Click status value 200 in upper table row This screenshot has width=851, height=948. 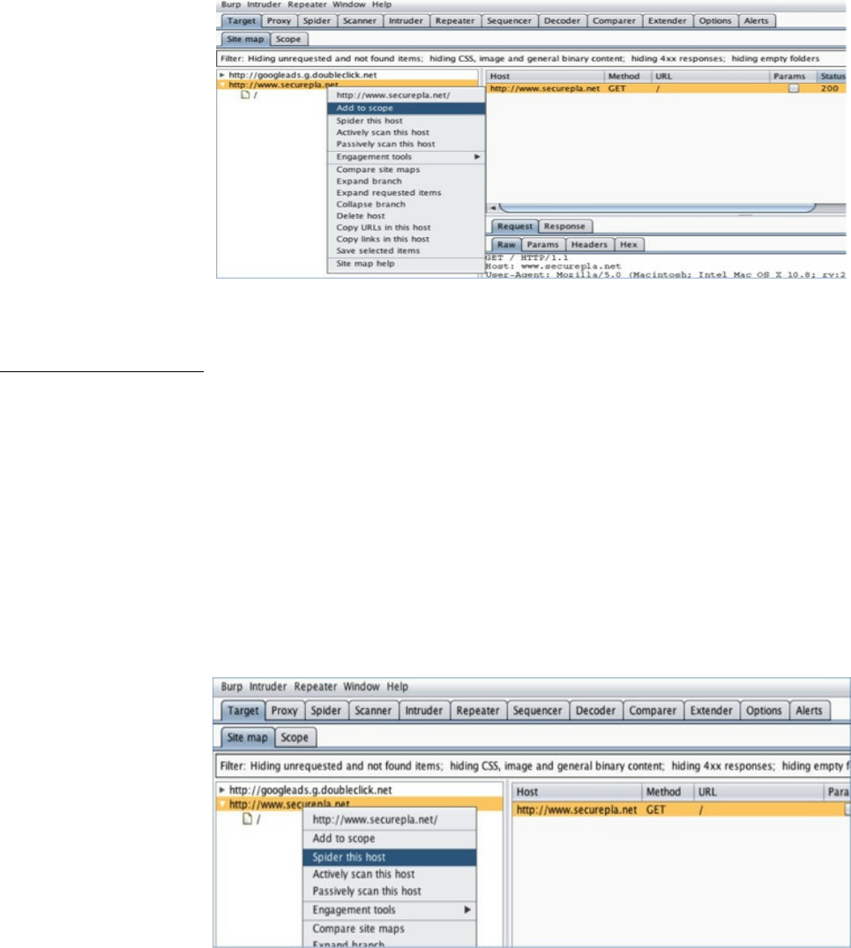pyautogui.click(x=829, y=88)
